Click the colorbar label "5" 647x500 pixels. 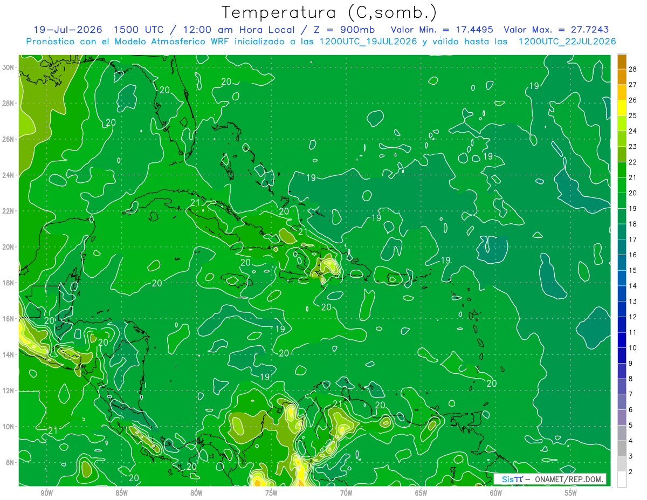(631, 426)
